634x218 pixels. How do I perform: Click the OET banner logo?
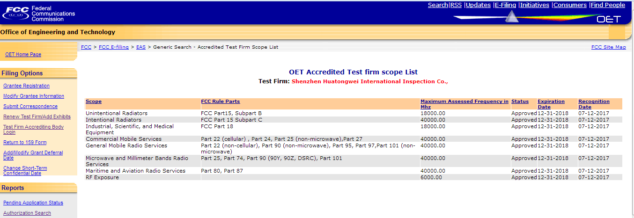(x=608, y=19)
